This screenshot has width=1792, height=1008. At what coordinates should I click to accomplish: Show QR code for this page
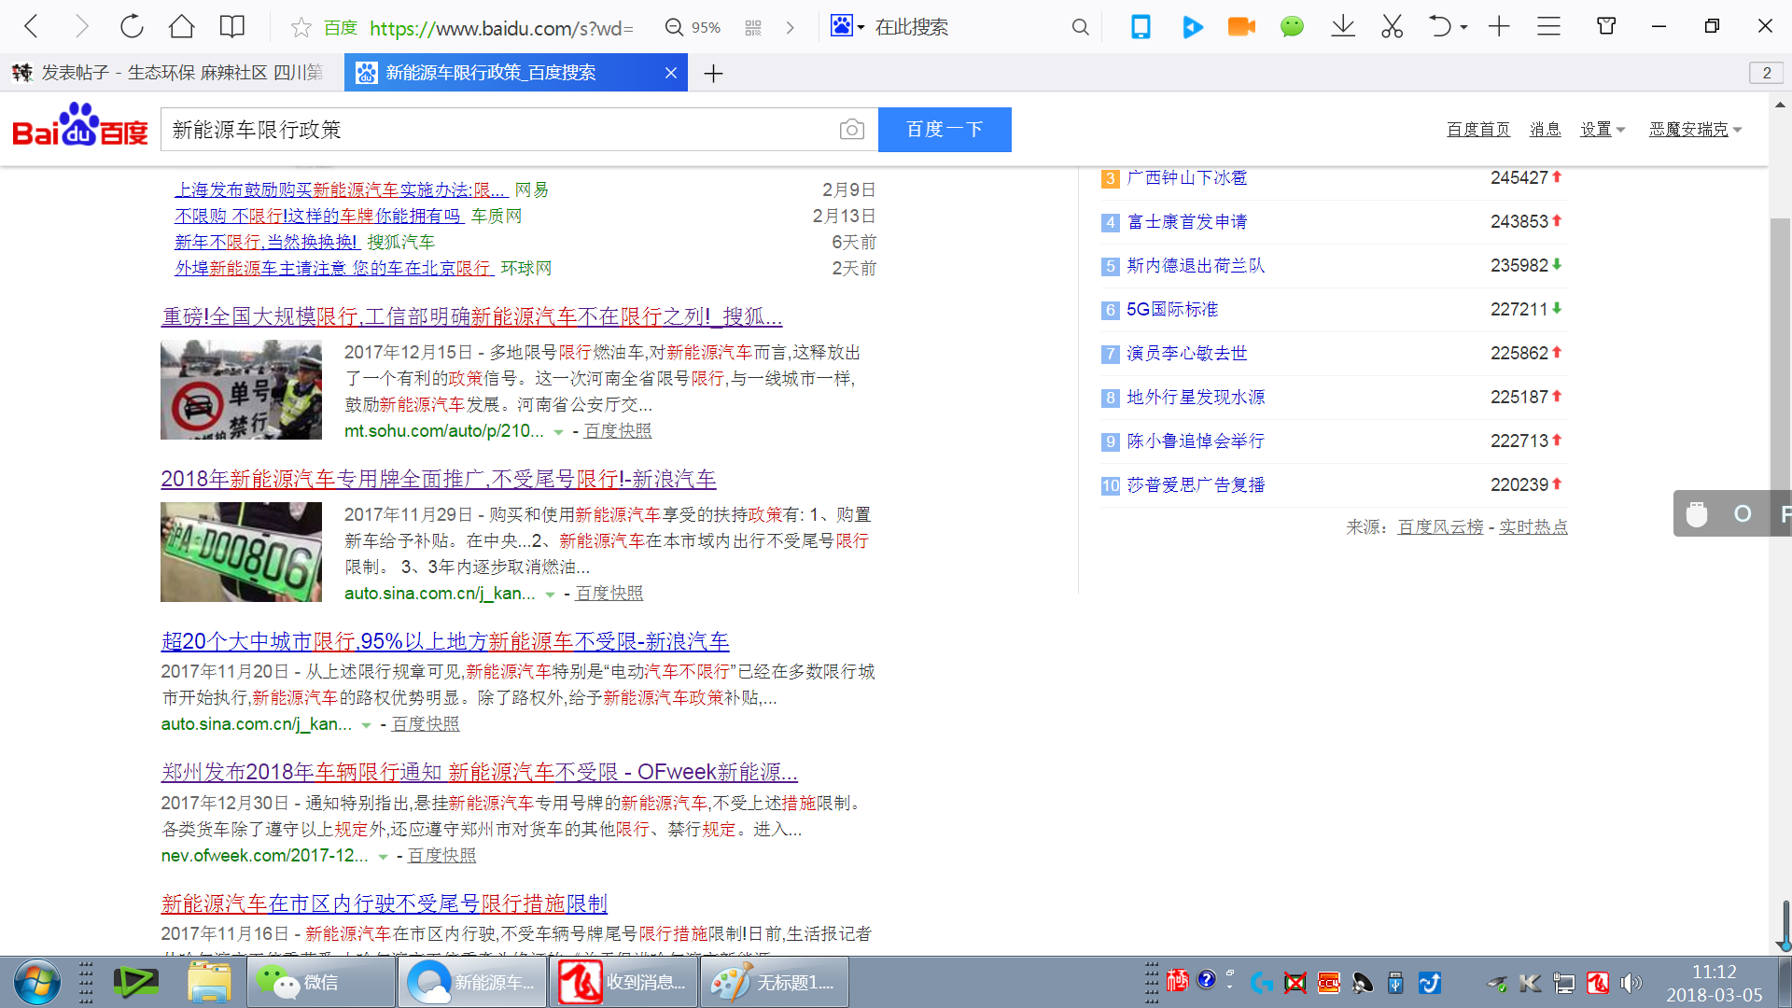point(753,28)
